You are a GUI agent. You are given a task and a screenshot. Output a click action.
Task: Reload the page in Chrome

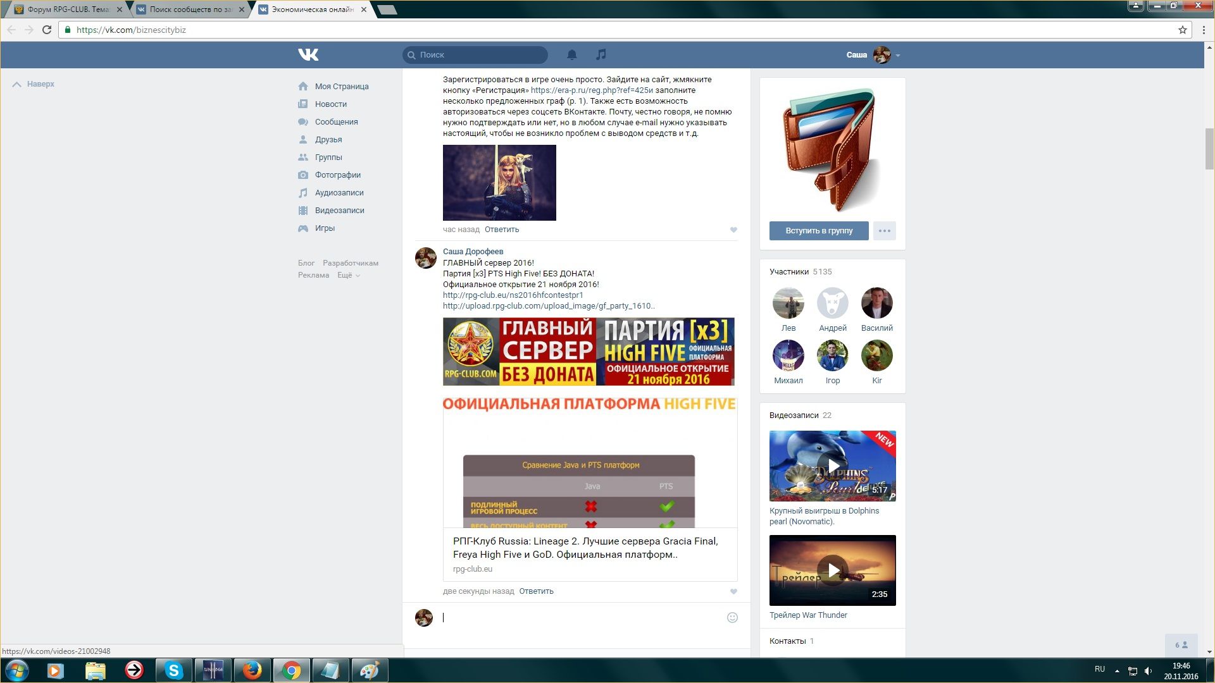coord(47,30)
